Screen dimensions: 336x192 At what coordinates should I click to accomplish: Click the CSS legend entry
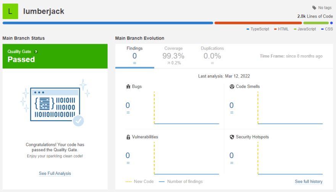click(x=327, y=29)
